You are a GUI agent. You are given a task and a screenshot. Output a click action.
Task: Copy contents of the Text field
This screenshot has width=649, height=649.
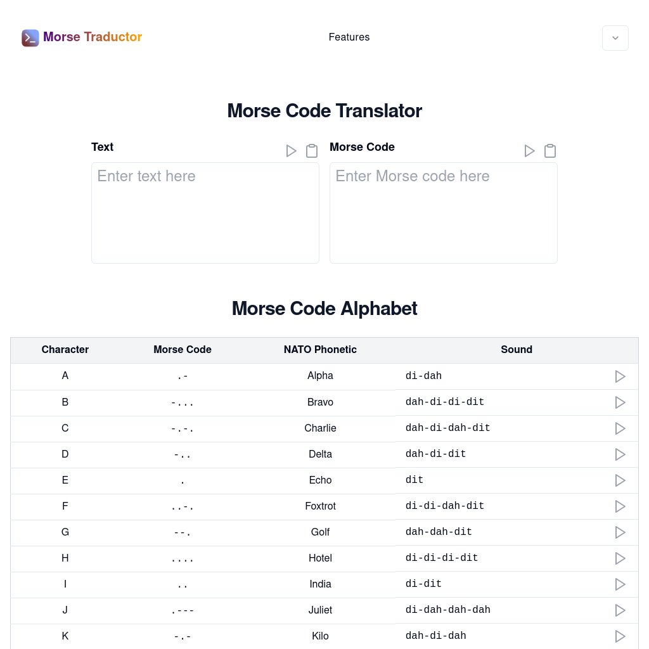tap(311, 151)
